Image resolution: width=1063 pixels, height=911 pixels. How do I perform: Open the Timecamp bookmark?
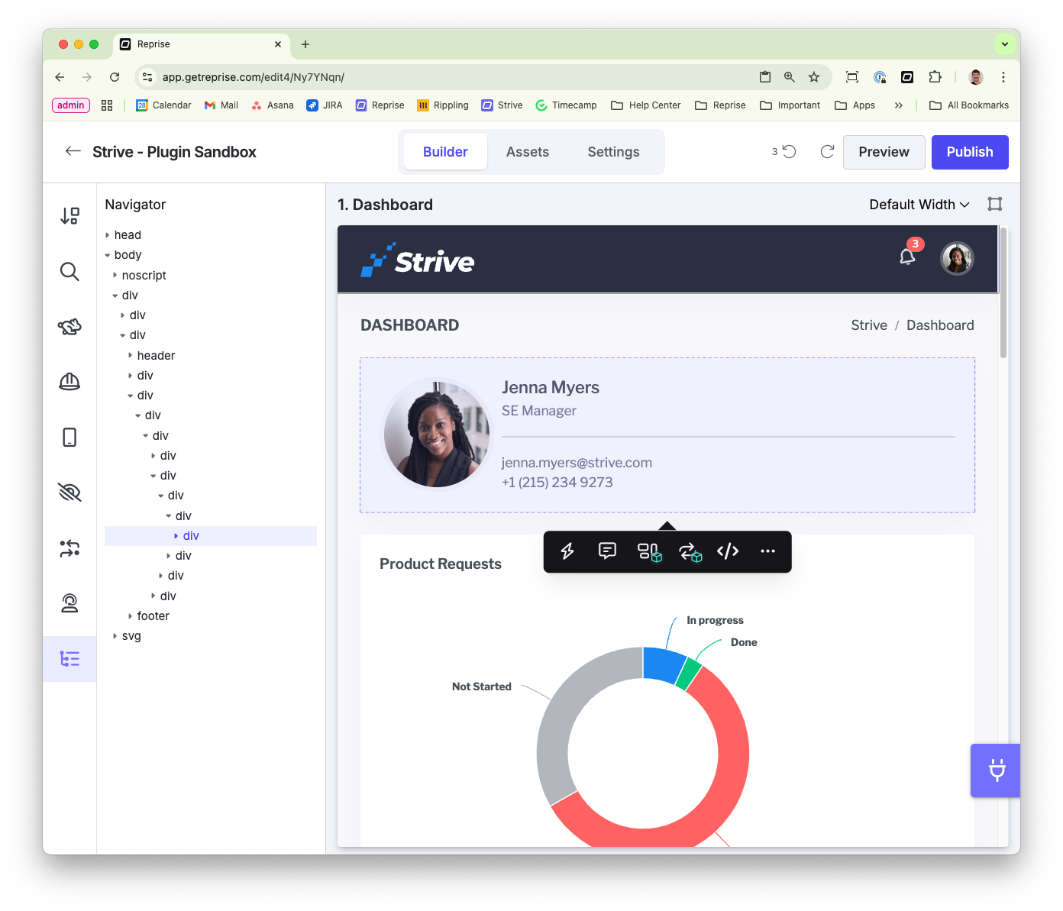tap(566, 105)
